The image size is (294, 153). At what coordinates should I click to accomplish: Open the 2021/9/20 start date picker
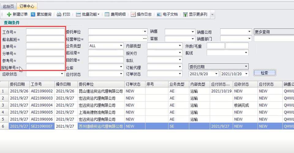tap(216, 74)
